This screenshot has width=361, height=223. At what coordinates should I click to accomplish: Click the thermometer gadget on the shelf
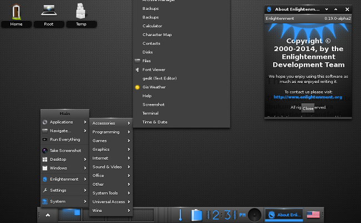coord(180,215)
